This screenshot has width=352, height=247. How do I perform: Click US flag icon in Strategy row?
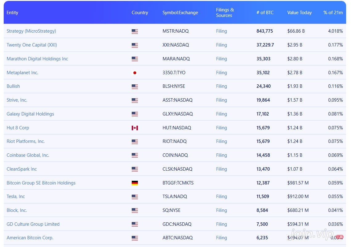click(x=135, y=32)
